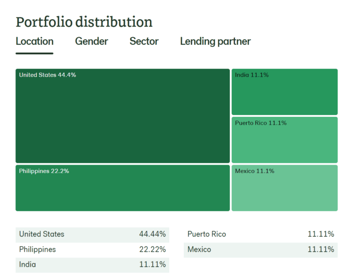Click the Mexico 11.1% treemap block
Viewport: 353px width, 276px height.
point(284,188)
